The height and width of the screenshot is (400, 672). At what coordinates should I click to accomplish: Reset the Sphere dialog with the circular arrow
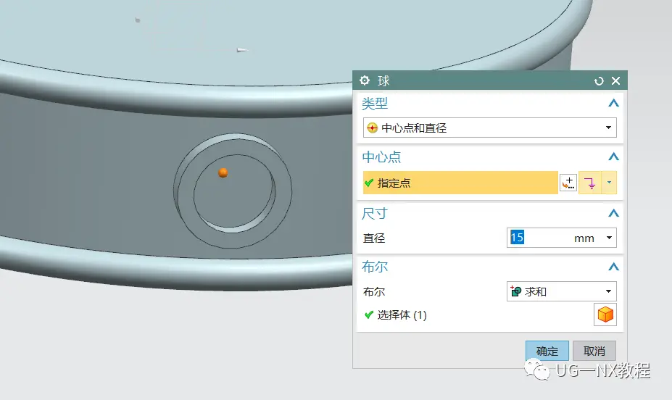pos(599,81)
